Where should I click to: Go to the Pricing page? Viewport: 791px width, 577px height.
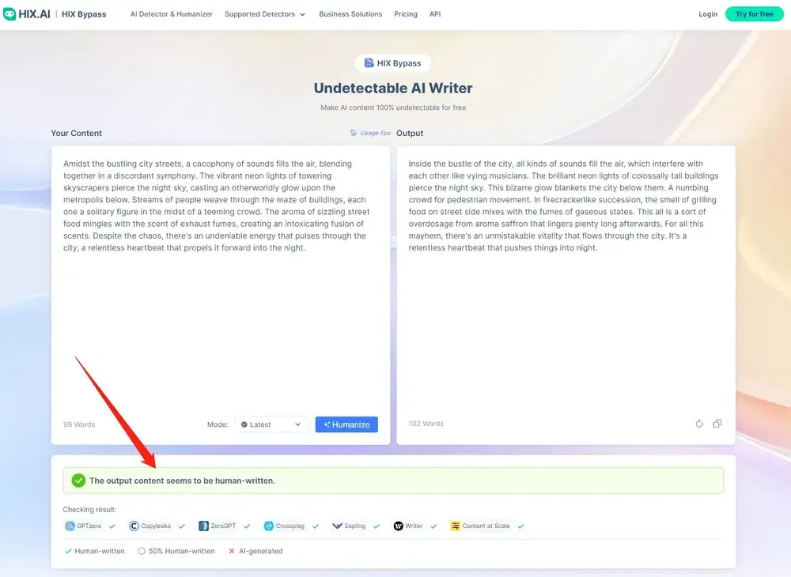[x=406, y=14]
